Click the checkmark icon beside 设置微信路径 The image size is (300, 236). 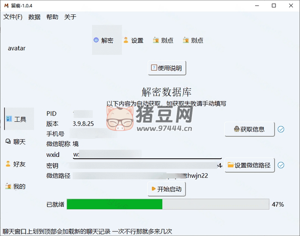click(281, 165)
